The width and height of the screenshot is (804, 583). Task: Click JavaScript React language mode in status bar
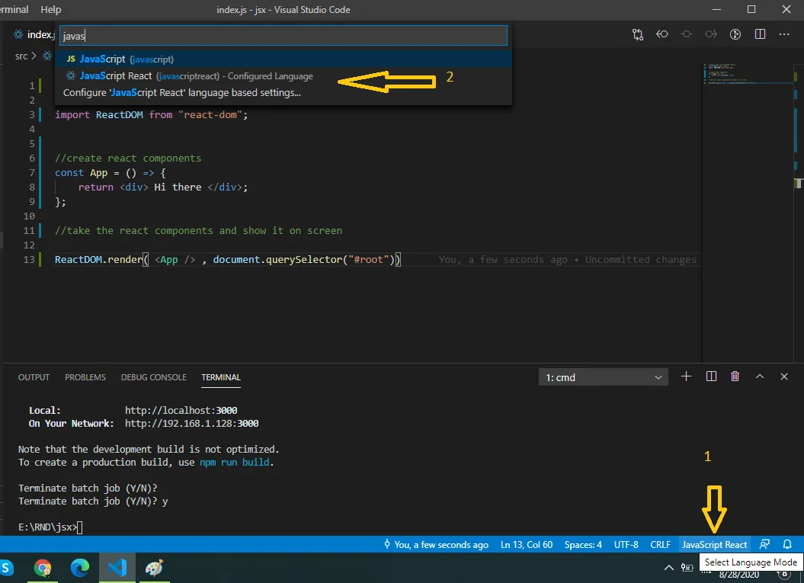(x=714, y=545)
